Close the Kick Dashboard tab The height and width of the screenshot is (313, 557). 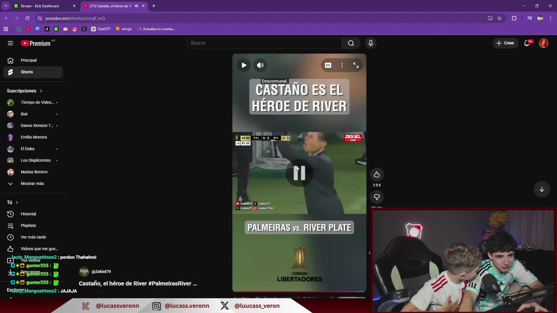(74, 6)
